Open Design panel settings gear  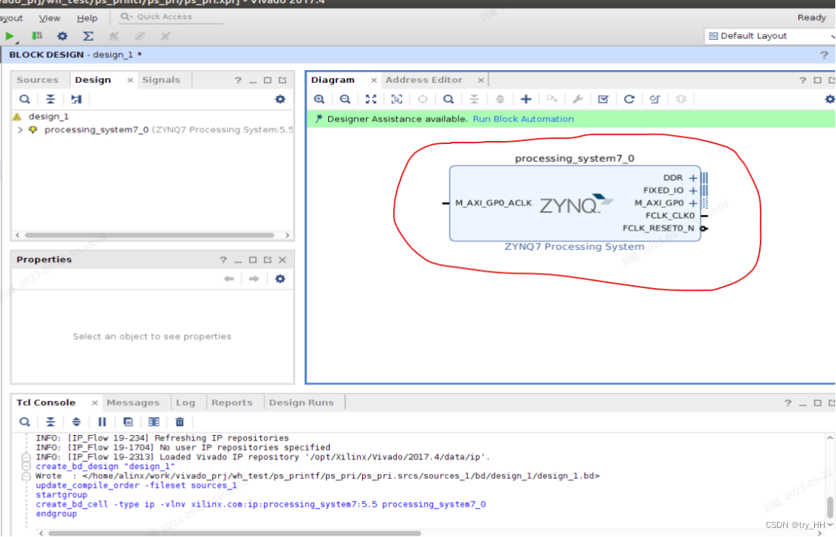click(x=280, y=99)
